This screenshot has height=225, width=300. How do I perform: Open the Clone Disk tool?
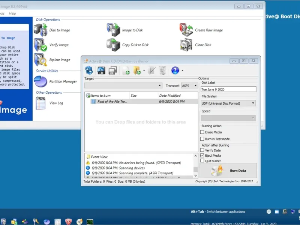click(x=186, y=45)
